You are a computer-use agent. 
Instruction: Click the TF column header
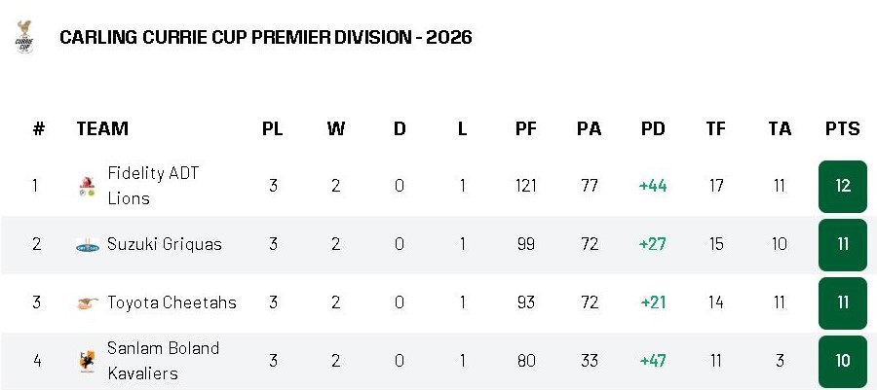[x=716, y=129]
